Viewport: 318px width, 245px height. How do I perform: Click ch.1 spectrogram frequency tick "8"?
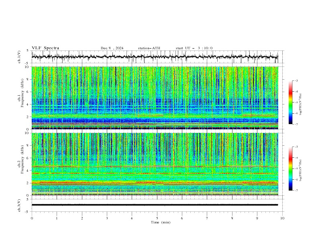[x=29, y=79]
